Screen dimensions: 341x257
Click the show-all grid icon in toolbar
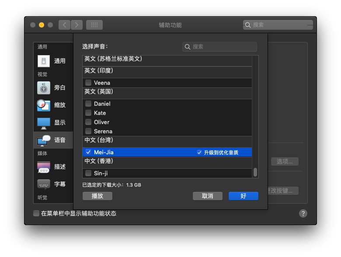(94, 25)
